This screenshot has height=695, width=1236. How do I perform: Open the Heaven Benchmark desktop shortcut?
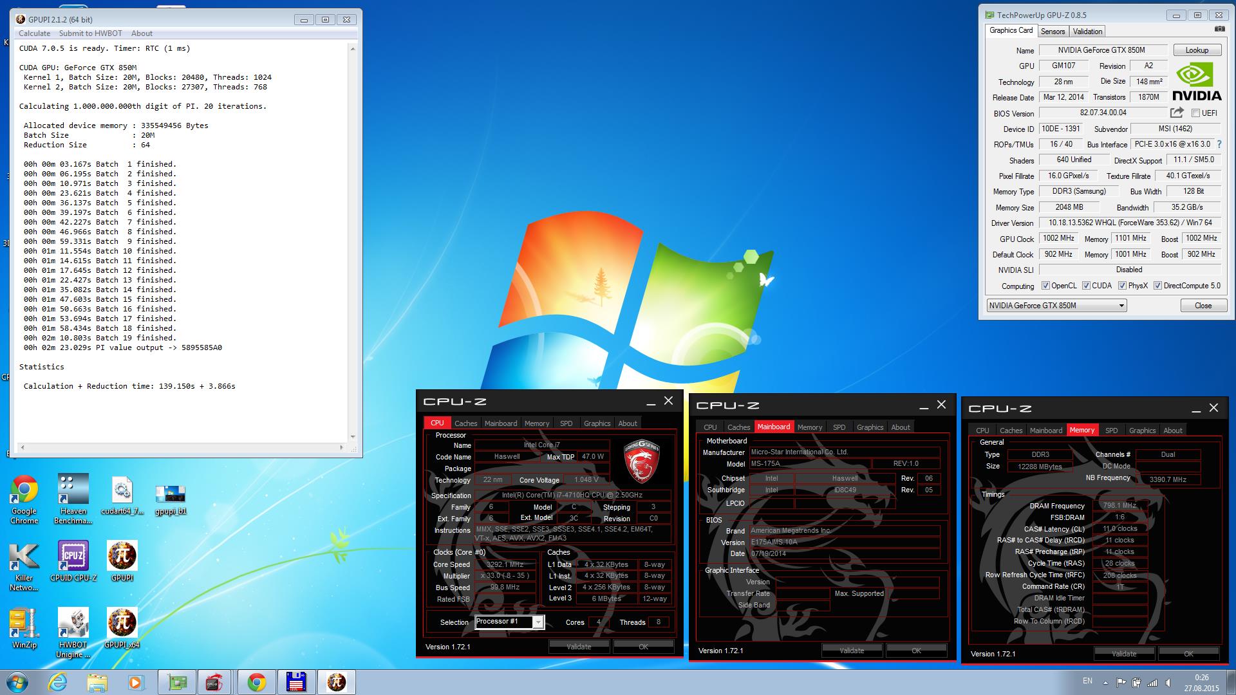pos(73,499)
